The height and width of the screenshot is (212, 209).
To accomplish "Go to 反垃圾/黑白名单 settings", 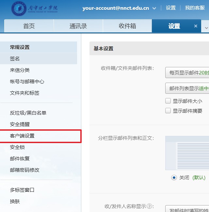I will coord(28,113).
